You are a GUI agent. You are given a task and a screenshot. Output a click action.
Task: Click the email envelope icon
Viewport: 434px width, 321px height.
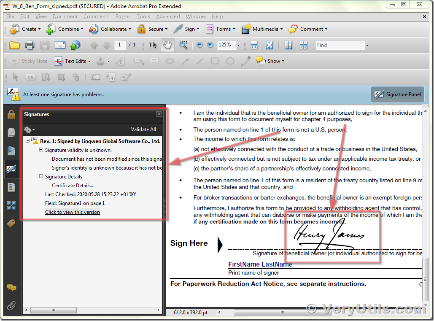click(60, 45)
